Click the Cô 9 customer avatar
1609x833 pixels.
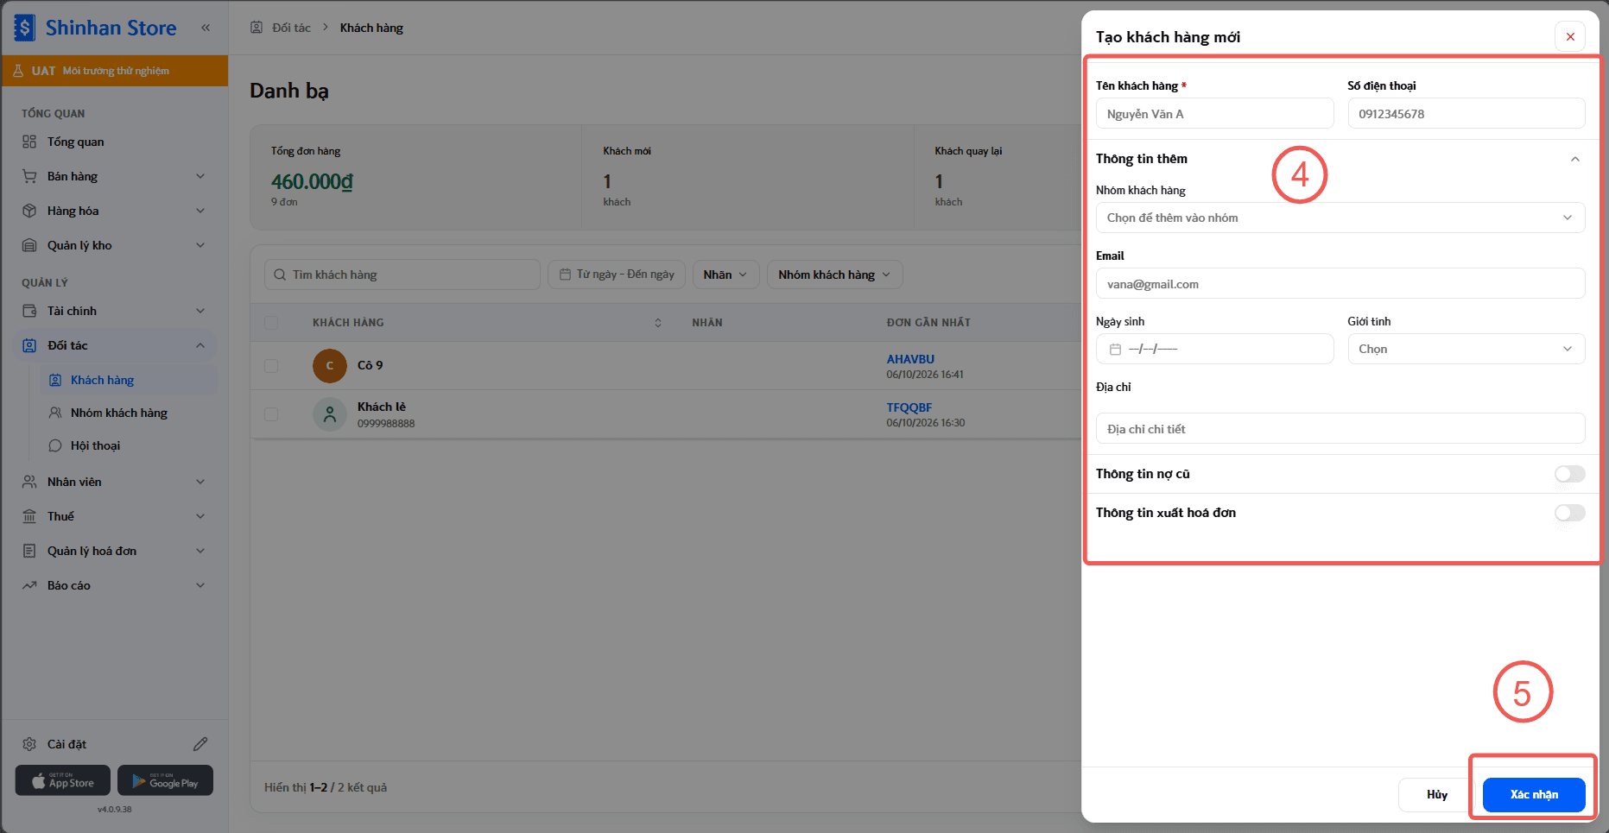pyautogui.click(x=330, y=366)
